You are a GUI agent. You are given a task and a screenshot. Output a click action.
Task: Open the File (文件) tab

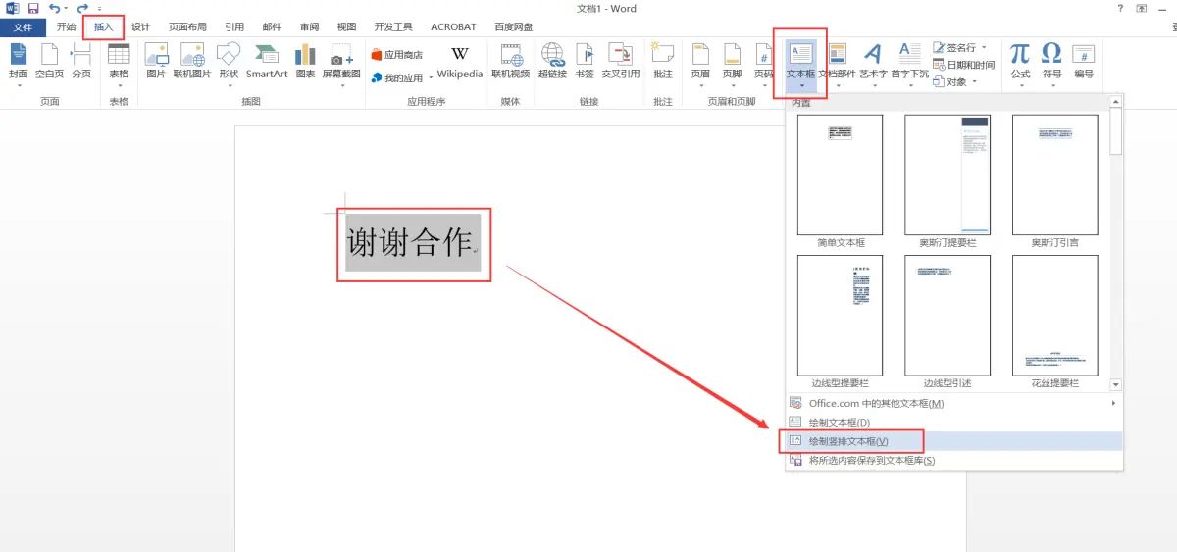pos(23,27)
